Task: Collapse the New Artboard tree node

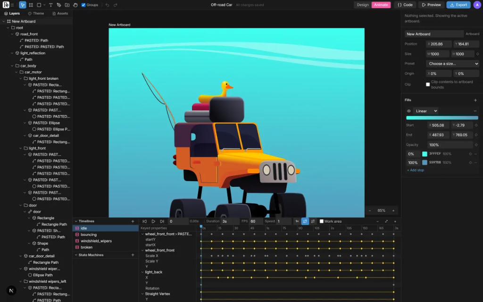Action: 4,21
